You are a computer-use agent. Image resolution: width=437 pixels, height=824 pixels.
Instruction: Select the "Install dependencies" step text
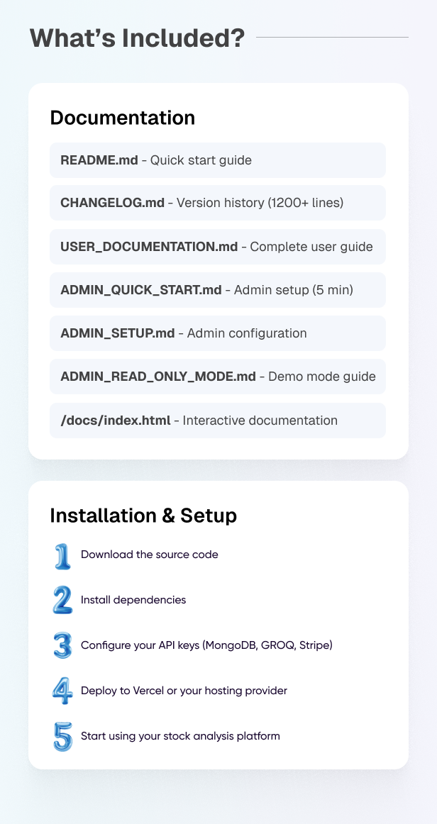point(133,600)
